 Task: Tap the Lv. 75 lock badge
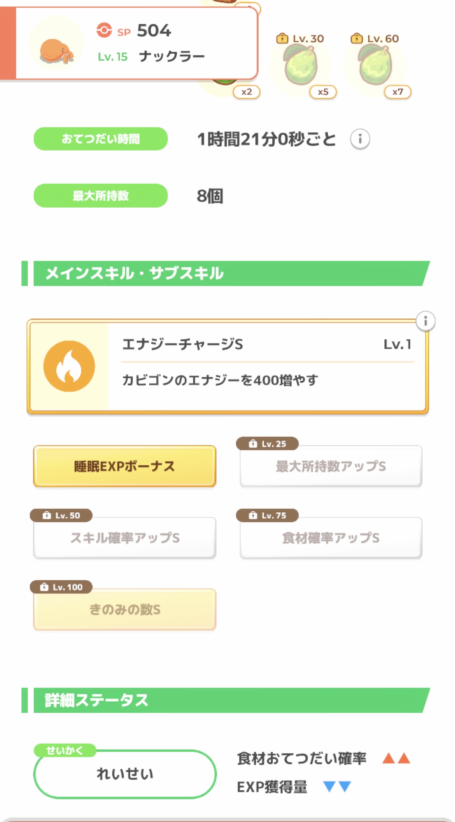point(268,515)
